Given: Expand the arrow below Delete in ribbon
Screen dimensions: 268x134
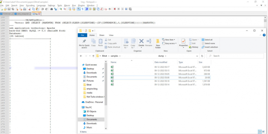Looking at the screenshot, I should coord(141,48).
